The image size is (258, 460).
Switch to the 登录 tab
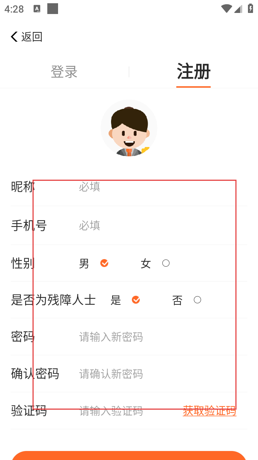pos(64,72)
